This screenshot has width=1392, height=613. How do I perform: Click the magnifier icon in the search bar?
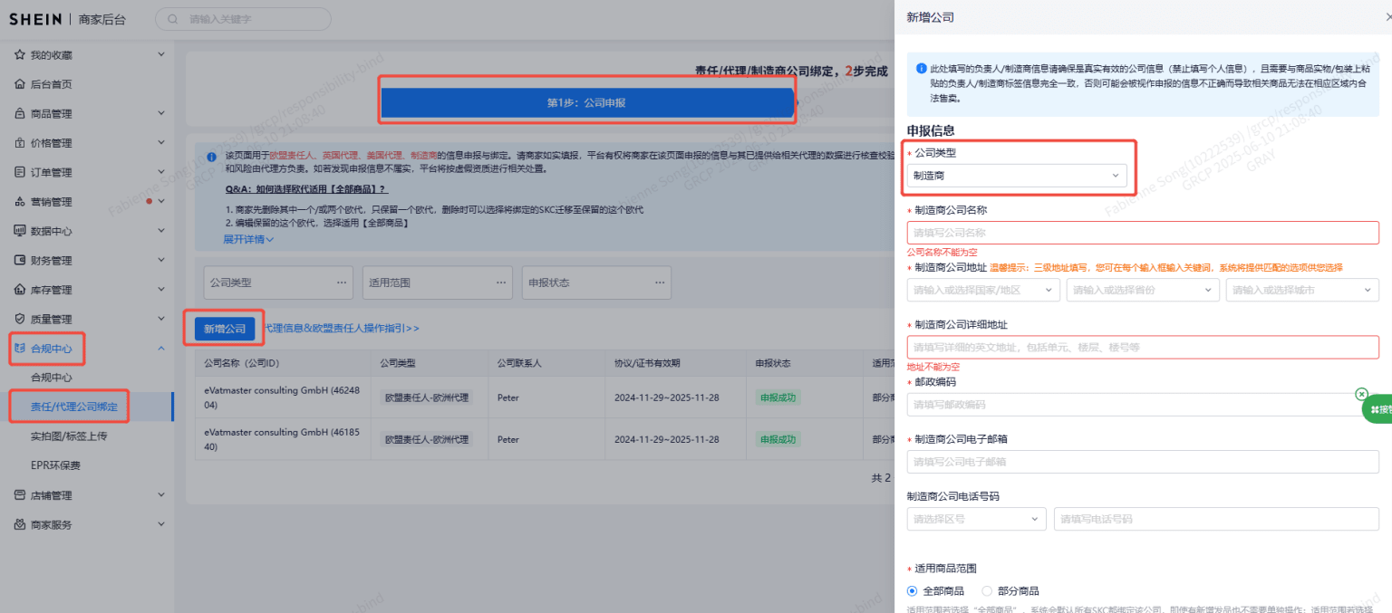(172, 18)
